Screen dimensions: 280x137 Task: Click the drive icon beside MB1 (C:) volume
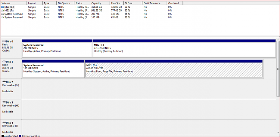pyautogui.click(x=2, y=7)
